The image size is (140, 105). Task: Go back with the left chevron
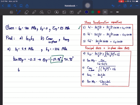3,6
